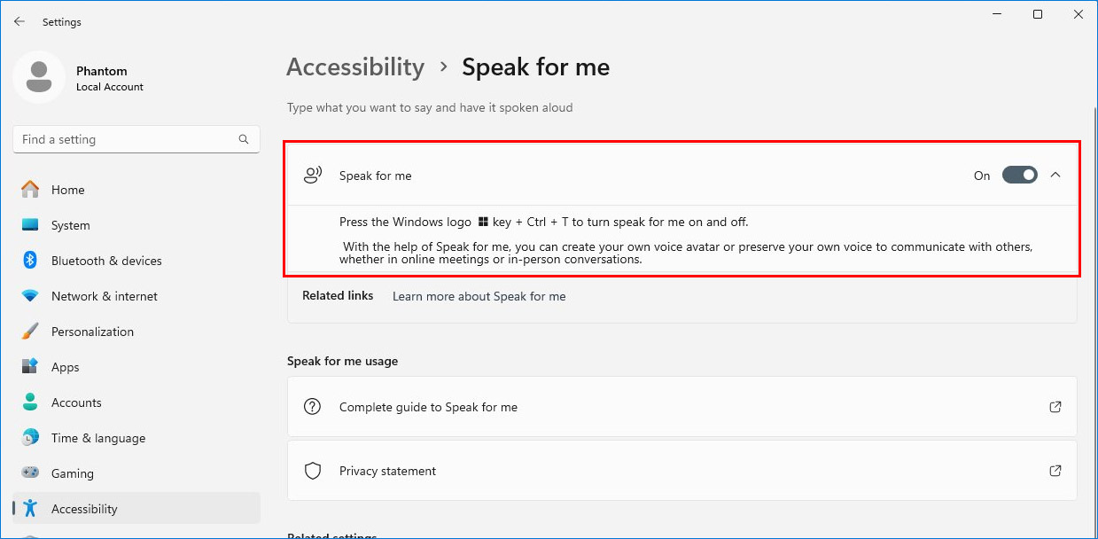Click the search magnifier icon
The width and height of the screenshot is (1098, 539).
(x=244, y=139)
